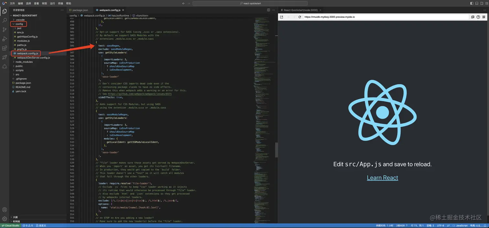Image resolution: width=489 pixels, height=228 pixels.
Task: Click the react-quickstart search box
Action: (x=250, y=3)
